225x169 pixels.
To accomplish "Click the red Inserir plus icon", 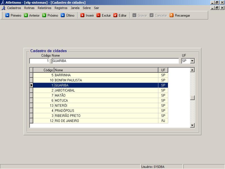I will (82, 15).
